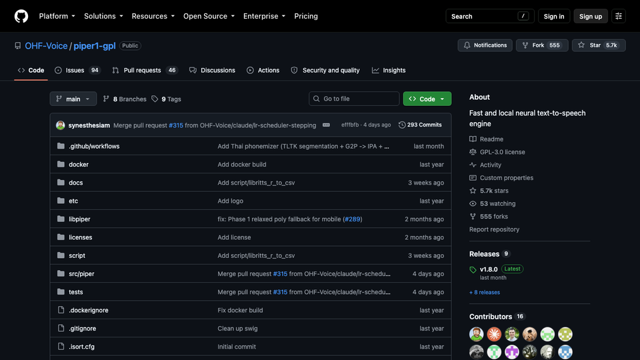The width and height of the screenshot is (640, 360).
Task: Click Report repository link
Action: click(494, 229)
